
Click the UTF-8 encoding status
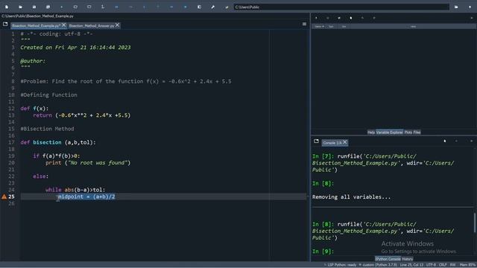(x=431, y=265)
